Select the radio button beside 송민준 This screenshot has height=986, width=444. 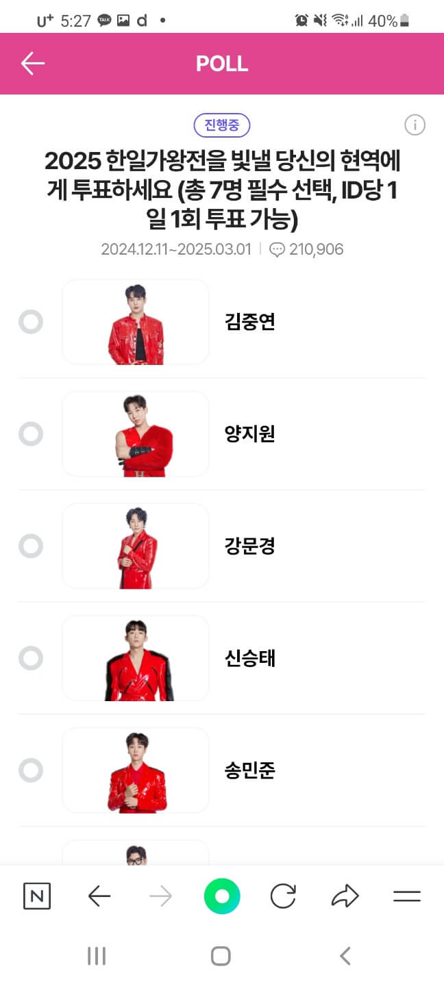point(30,770)
